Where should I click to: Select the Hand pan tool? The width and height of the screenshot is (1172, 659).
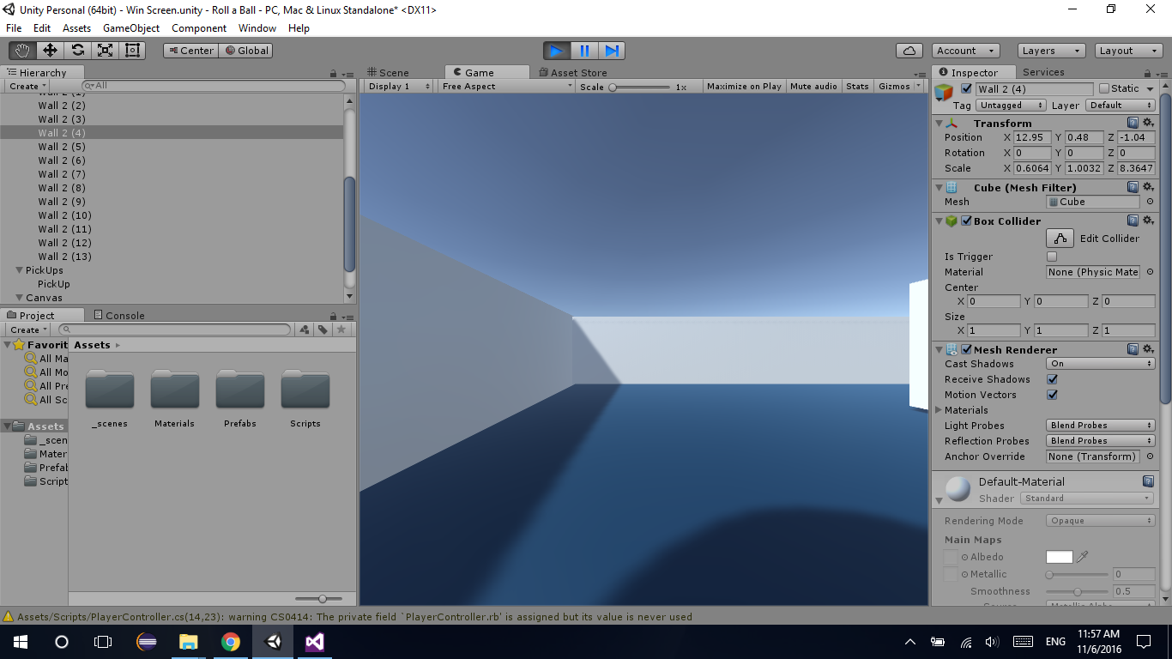[22, 50]
